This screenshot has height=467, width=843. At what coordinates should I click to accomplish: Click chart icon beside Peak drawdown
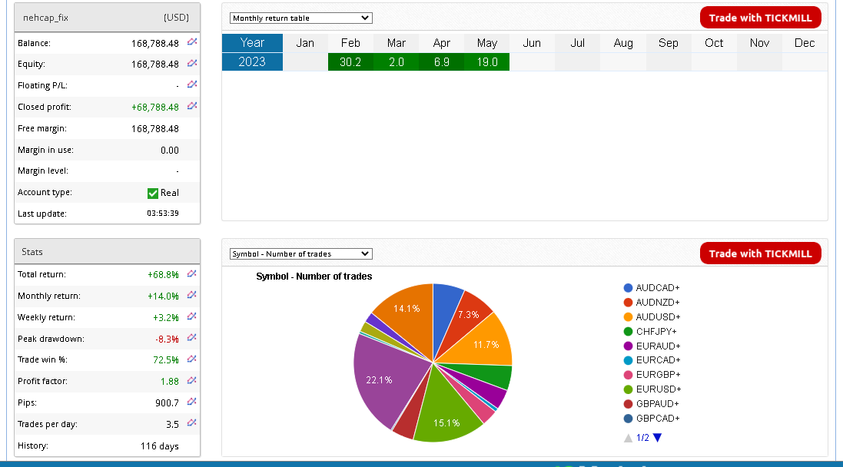pos(192,338)
